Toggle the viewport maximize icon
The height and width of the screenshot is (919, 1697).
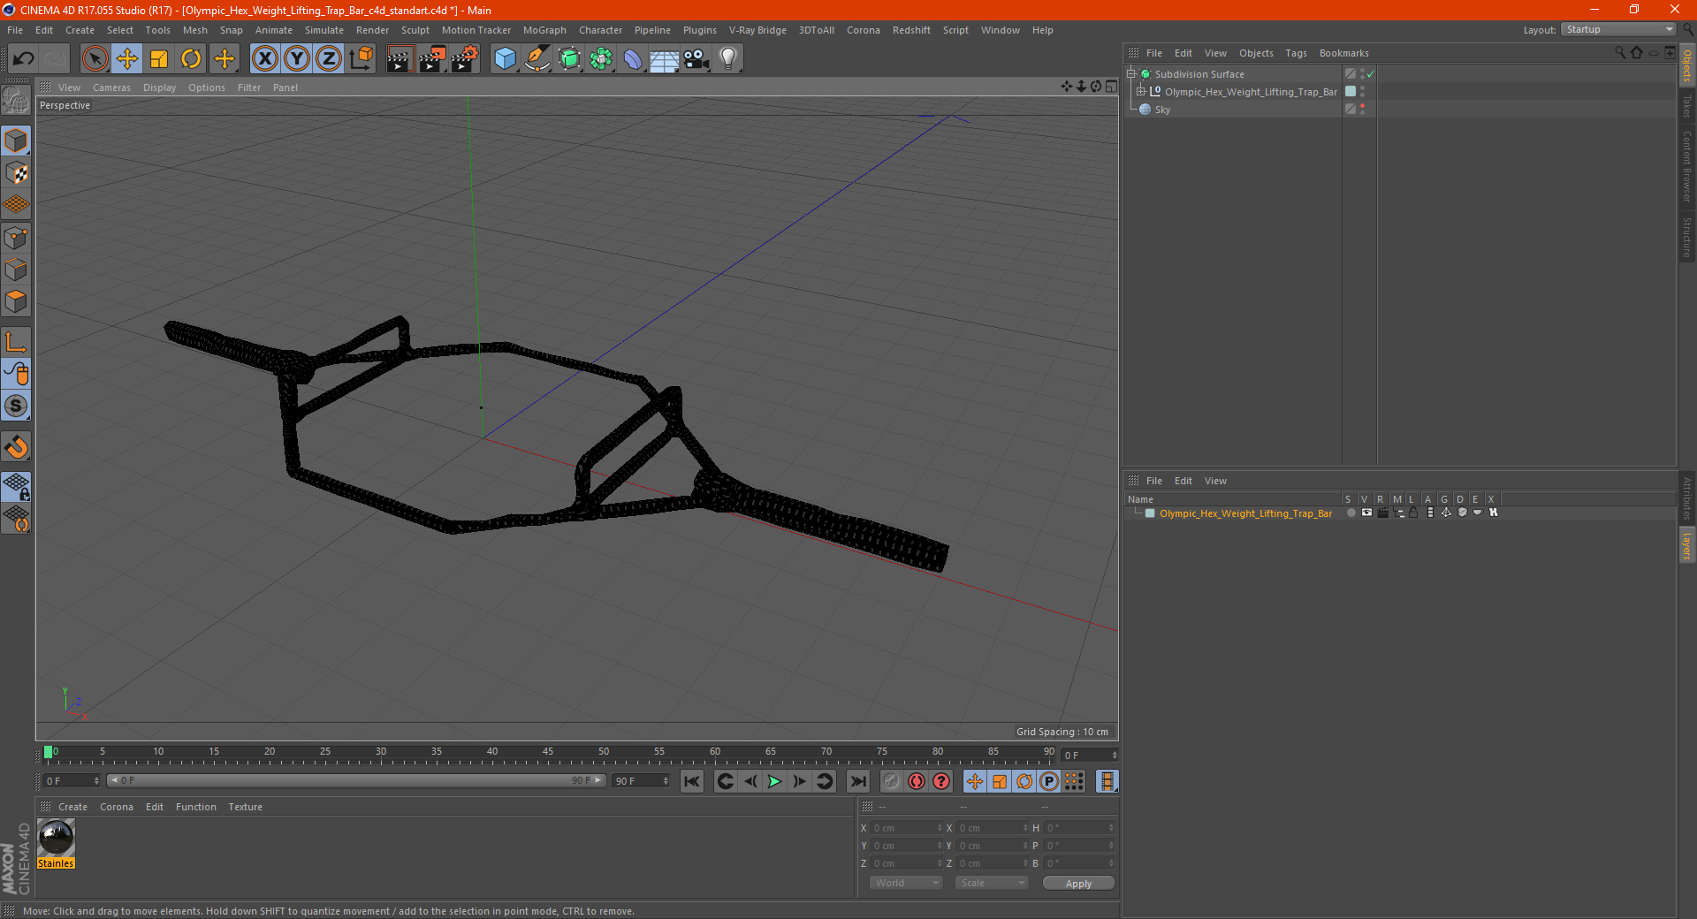pyautogui.click(x=1111, y=87)
